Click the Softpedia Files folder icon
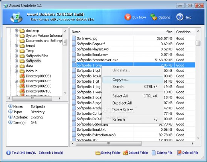The width and height of the screenshot is (207, 162). pos(22,56)
